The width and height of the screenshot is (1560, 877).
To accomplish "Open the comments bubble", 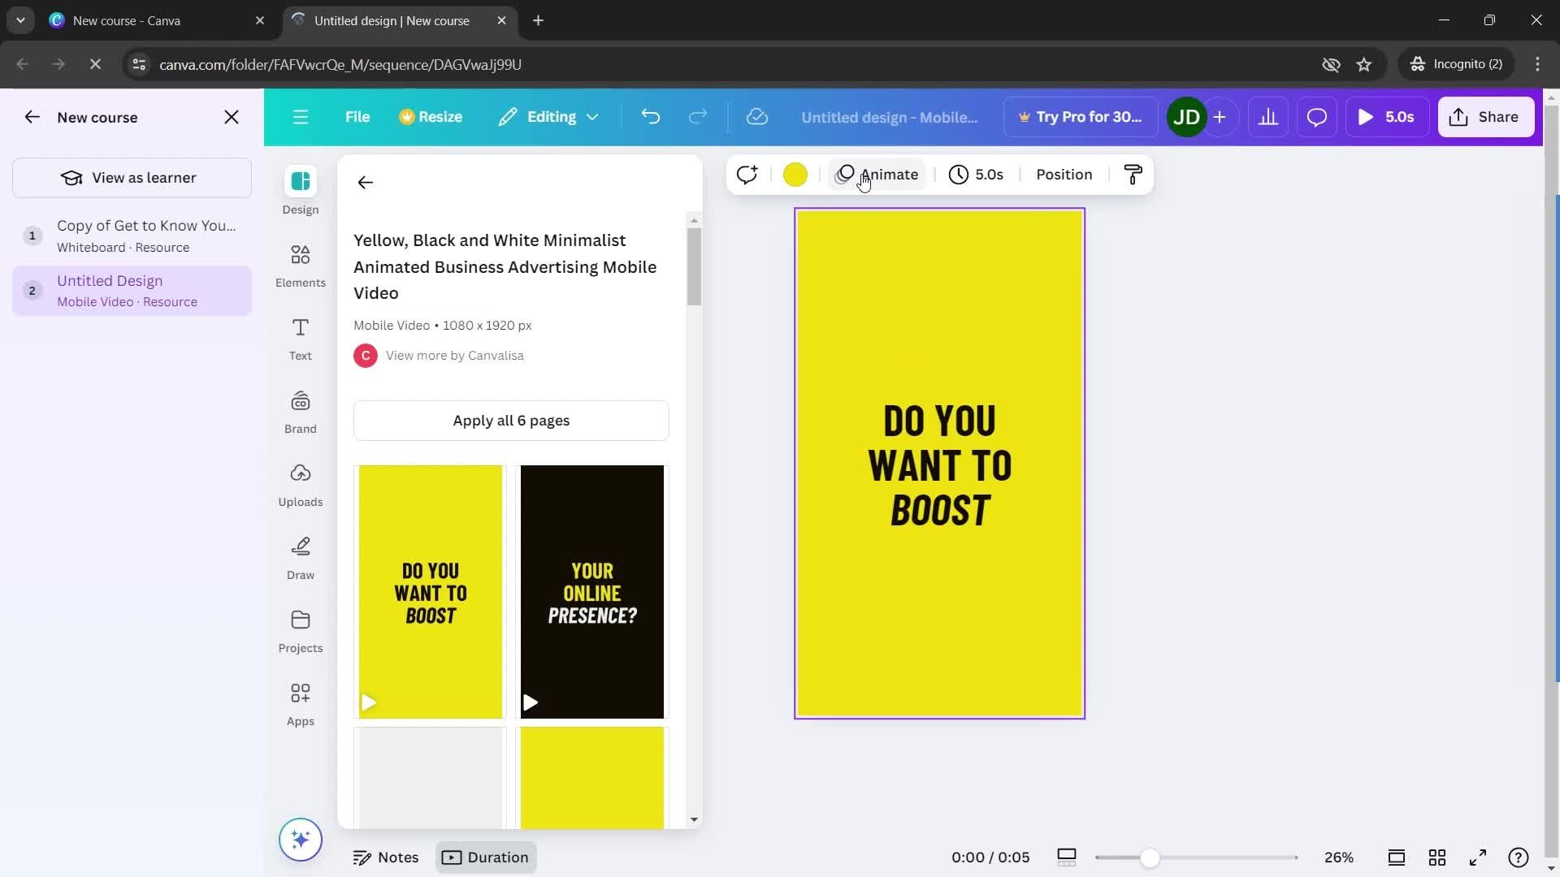I will (x=1316, y=117).
